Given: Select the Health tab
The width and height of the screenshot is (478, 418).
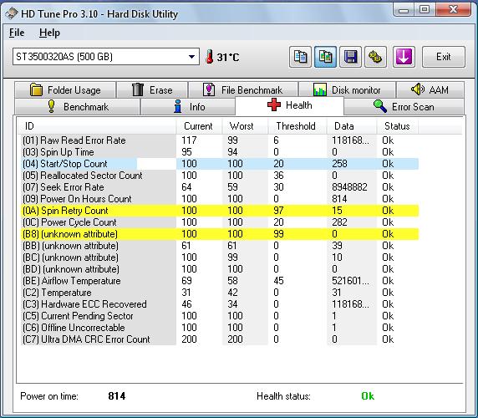Looking at the screenshot, I should tap(290, 105).
